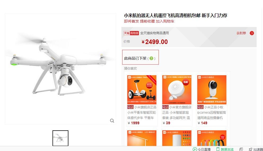Open the 小蚁 ipcamera product image

click(212, 90)
